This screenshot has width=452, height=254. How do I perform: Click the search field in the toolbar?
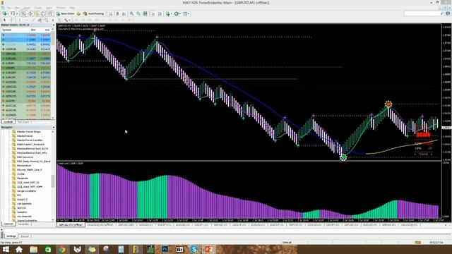[x=424, y=13]
